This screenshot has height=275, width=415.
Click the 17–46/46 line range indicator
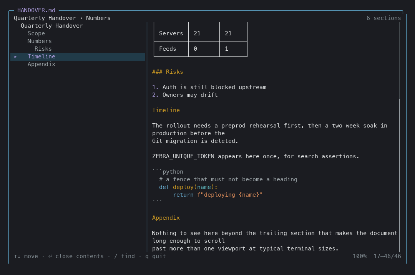click(387, 256)
